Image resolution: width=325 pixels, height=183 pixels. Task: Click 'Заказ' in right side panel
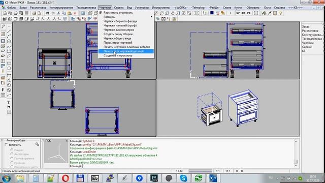306,26
